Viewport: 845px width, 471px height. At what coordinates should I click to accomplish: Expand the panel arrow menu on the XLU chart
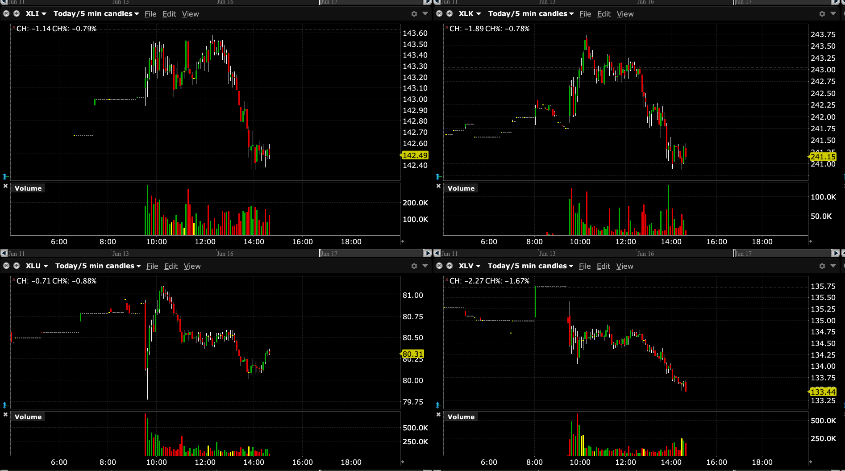[x=425, y=266]
